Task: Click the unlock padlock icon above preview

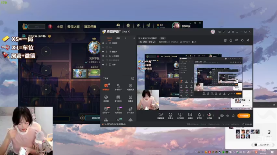Action: pyautogui.click(x=231, y=40)
